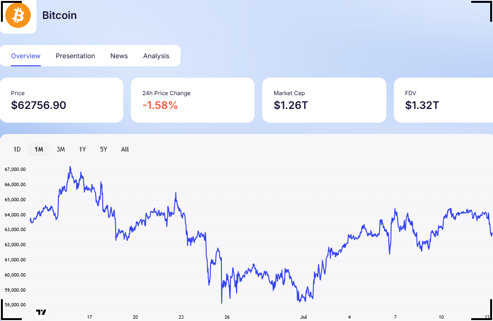Image resolution: width=493 pixels, height=321 pixels.
Task: Click the 7 date axis label
Action: [395, 317]
